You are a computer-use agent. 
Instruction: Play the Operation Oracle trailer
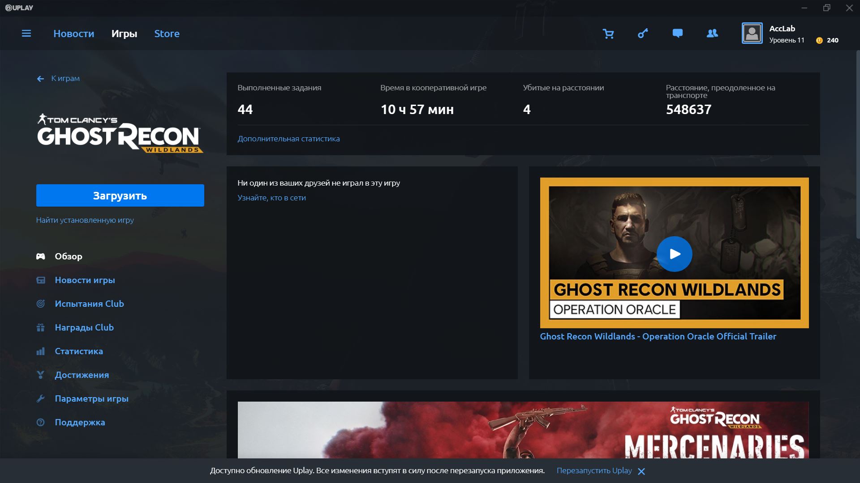tap(675, 254)
